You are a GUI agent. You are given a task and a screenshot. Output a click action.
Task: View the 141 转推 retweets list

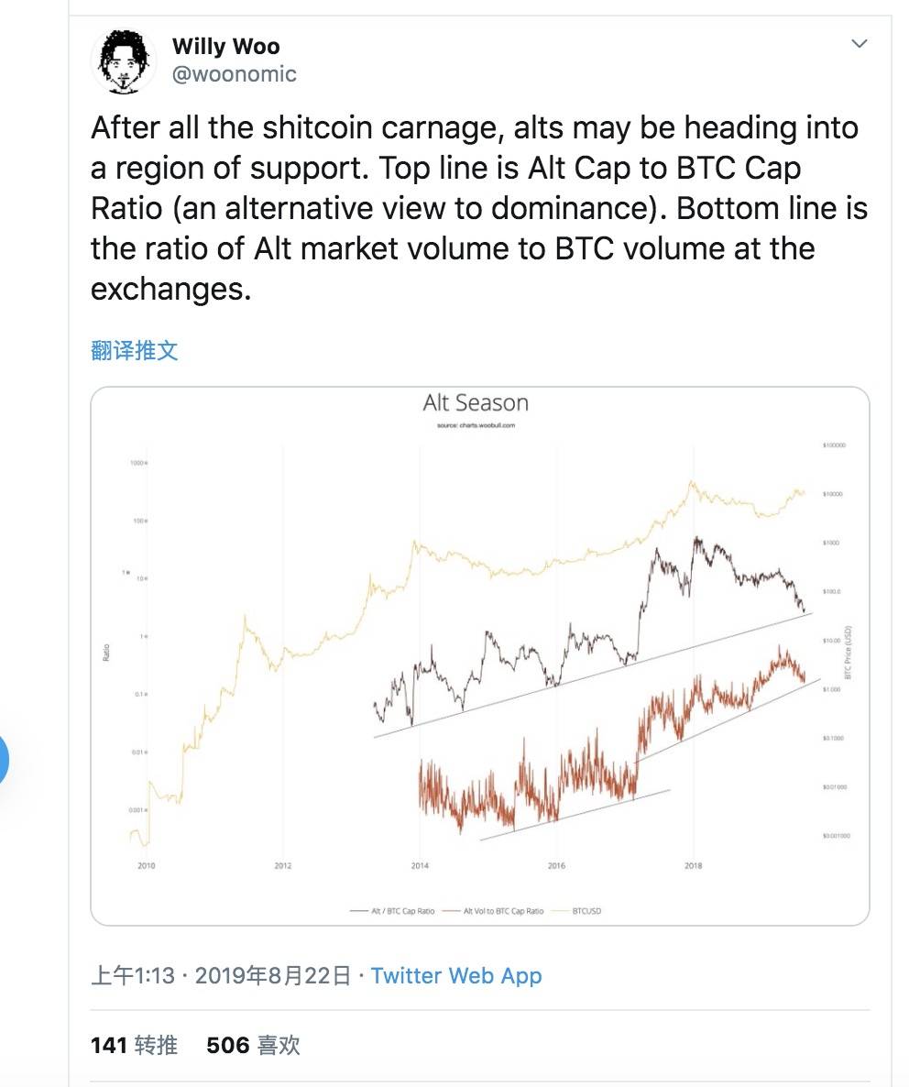[x=135, y=1045]
